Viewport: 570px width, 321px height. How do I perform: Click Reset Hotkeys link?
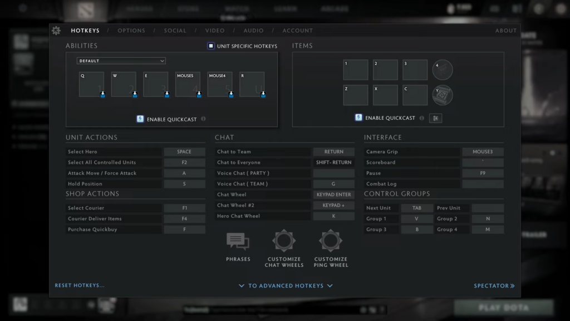point(80,285)
